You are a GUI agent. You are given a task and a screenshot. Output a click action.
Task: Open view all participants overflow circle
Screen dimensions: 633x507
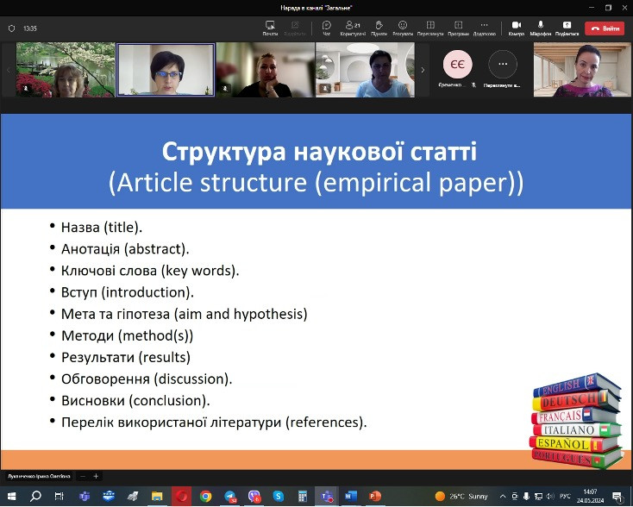[x=503, y=65]
